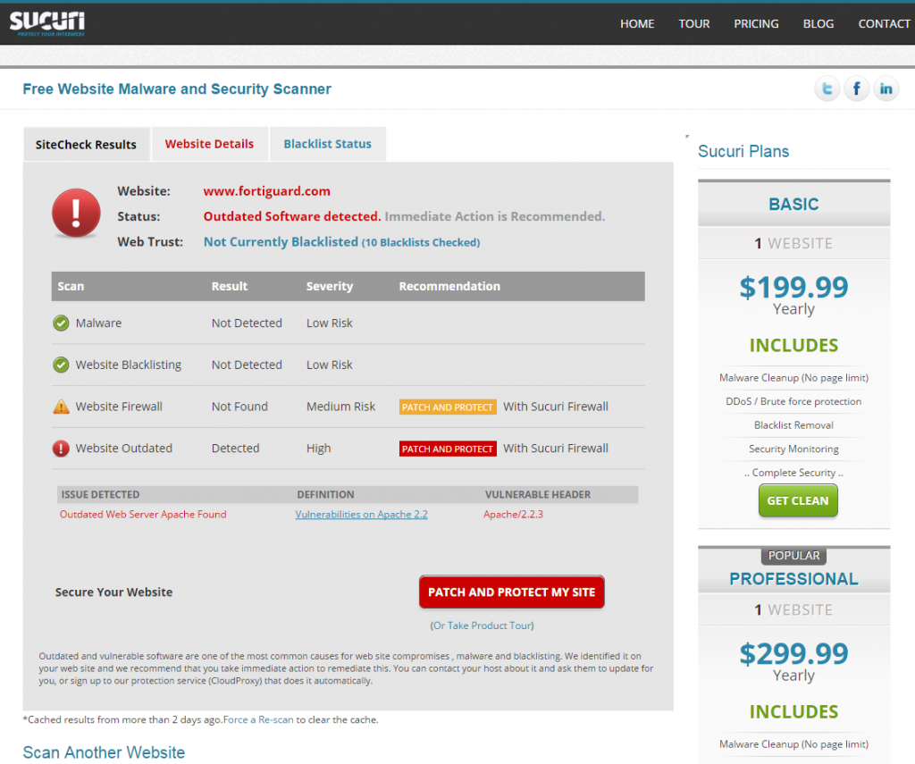Click the red exclamation icon for Website Outdated
Viewport: 915px width, 764px height.
tap(60, 448)
